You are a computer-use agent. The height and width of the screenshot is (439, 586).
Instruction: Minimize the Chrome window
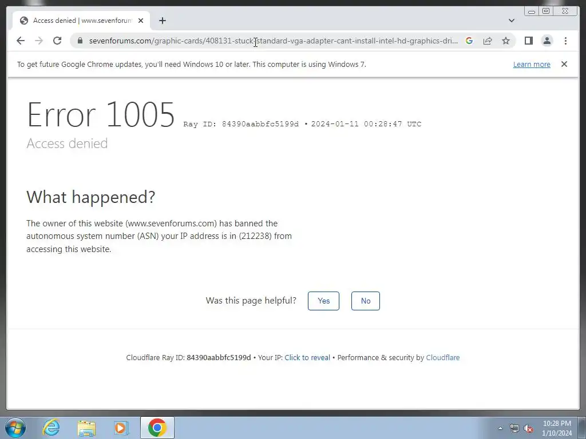[532, 11]
